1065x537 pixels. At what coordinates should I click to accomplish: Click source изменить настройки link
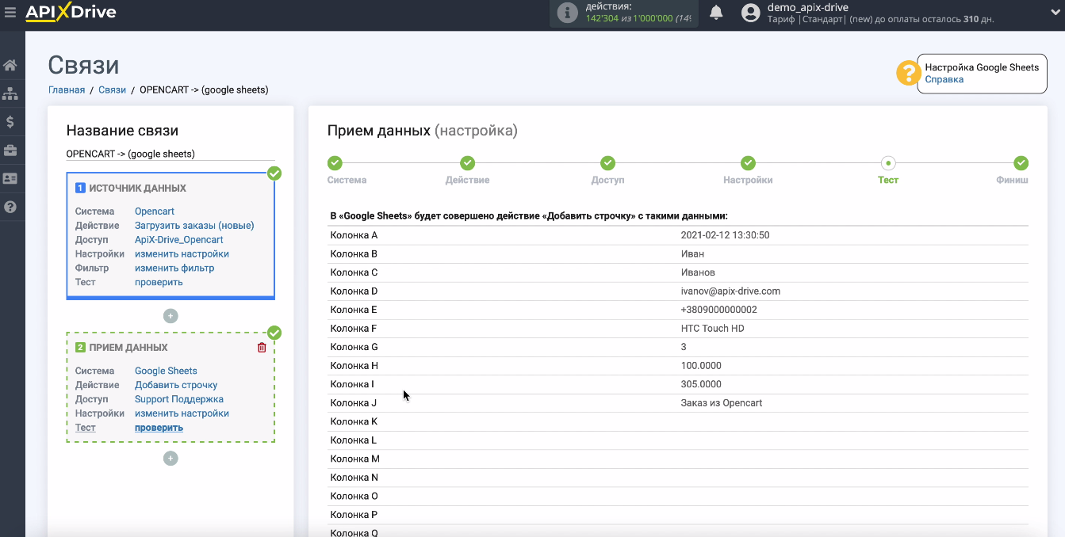pyautogui.click(x=182, y=254)
